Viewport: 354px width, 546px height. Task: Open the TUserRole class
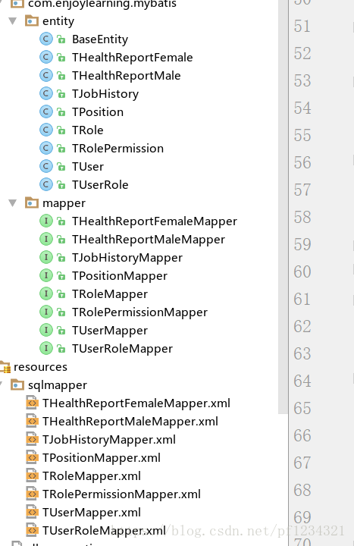click(100, 184)
